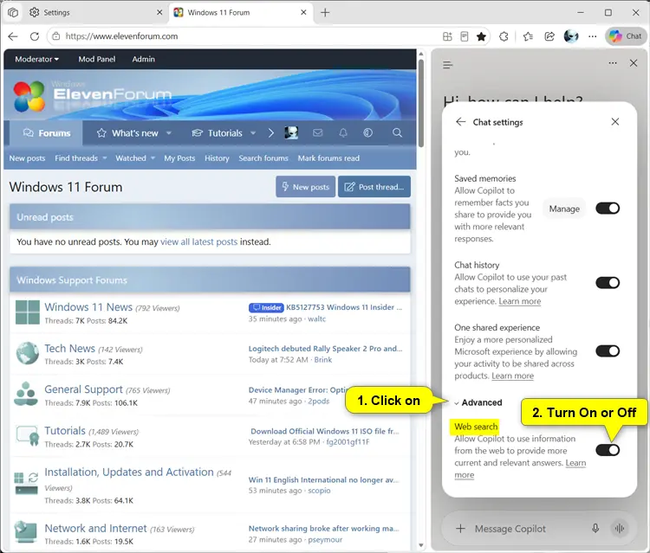Image resolution: width=650 pixels, height=553 pixels.
Task: Open view all latest posts link
Action: point(199,241)
